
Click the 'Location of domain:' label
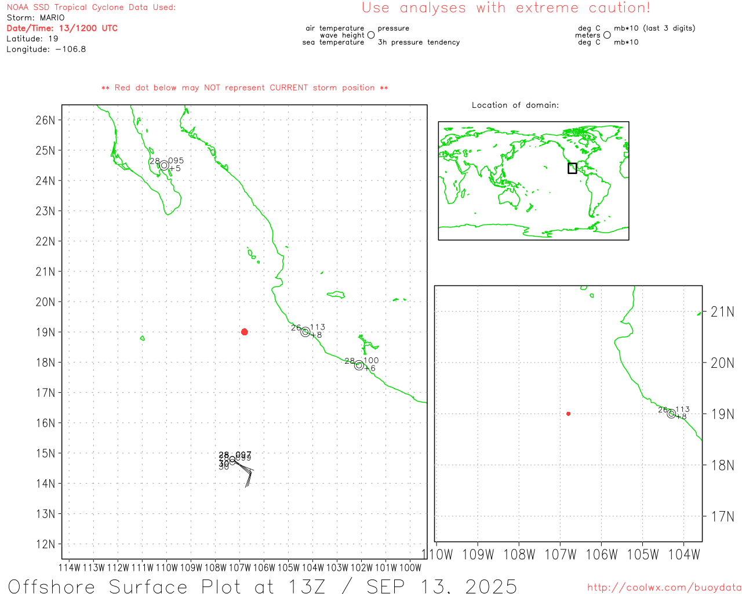point(515,105)
